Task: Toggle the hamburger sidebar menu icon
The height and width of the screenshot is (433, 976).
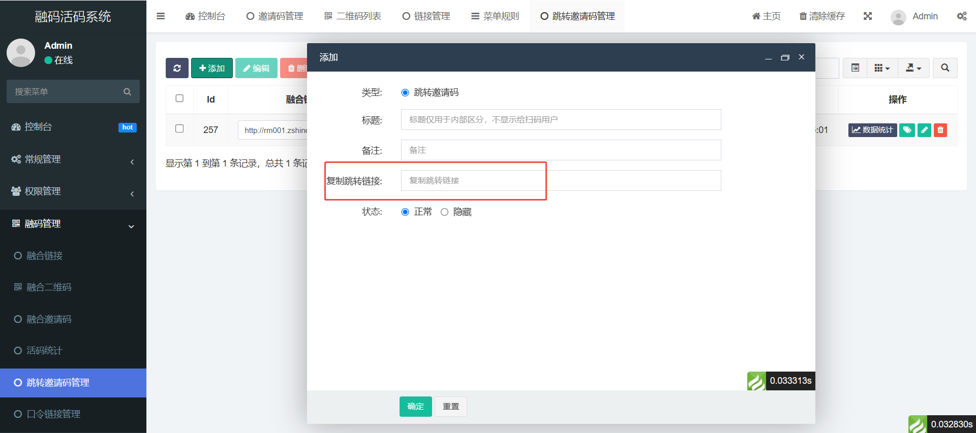Action: pyautogui.click(x=161, y=16)
